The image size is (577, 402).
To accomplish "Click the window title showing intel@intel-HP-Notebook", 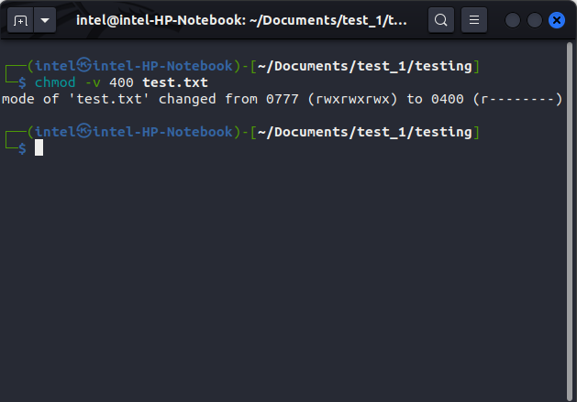I will tap(242, 20).
